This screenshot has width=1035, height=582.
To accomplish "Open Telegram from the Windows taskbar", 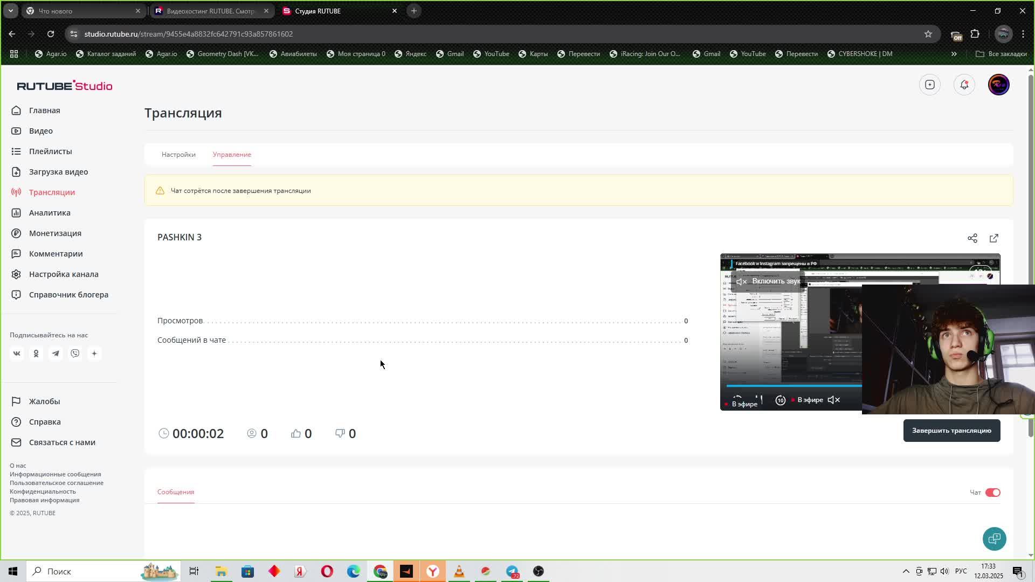I will point(512,571).
